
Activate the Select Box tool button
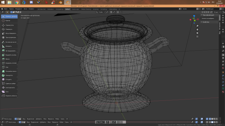9,16
